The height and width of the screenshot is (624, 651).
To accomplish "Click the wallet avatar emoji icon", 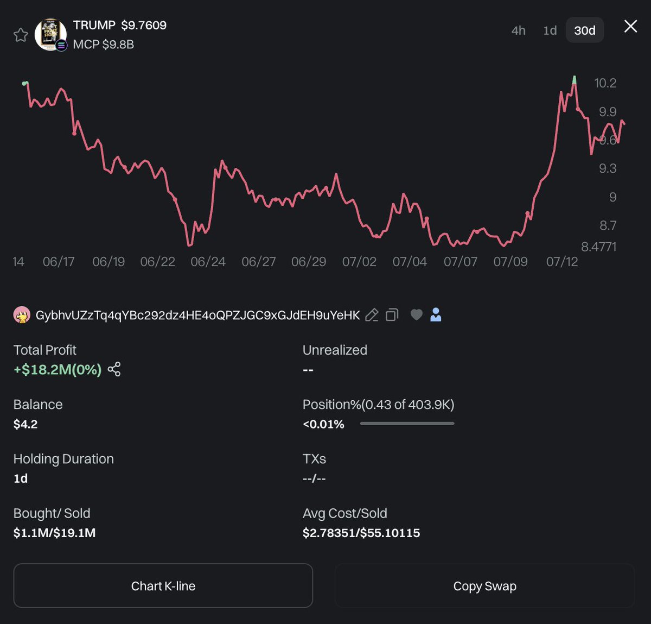I will [22, 315].
